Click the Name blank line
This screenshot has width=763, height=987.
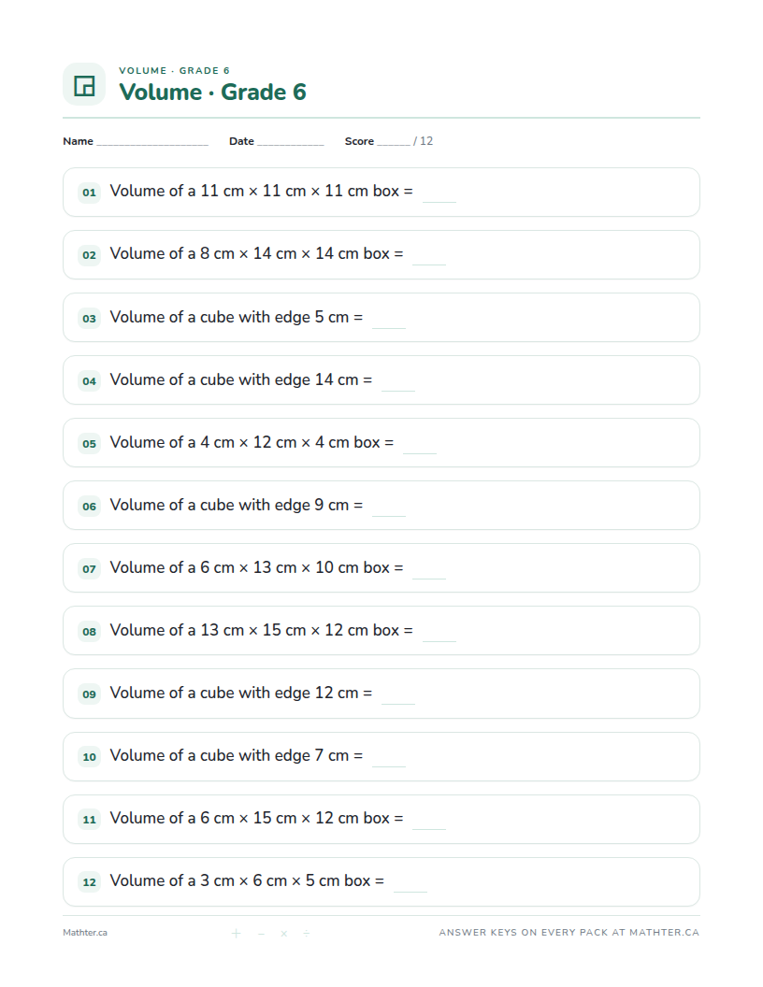[152, 144]
